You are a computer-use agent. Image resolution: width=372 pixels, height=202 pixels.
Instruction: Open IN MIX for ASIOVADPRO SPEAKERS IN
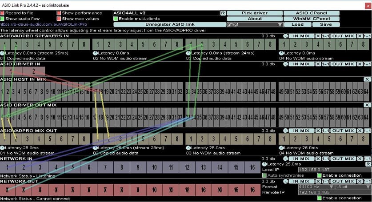tap(301, 36)
